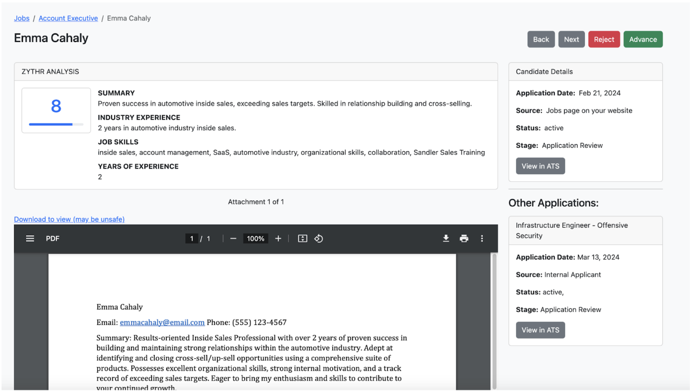Image resolution: width=690 pixels, height=391 pixels.
Task: Click the Source Internal Applicant text
Action: [x=558, y=274]
